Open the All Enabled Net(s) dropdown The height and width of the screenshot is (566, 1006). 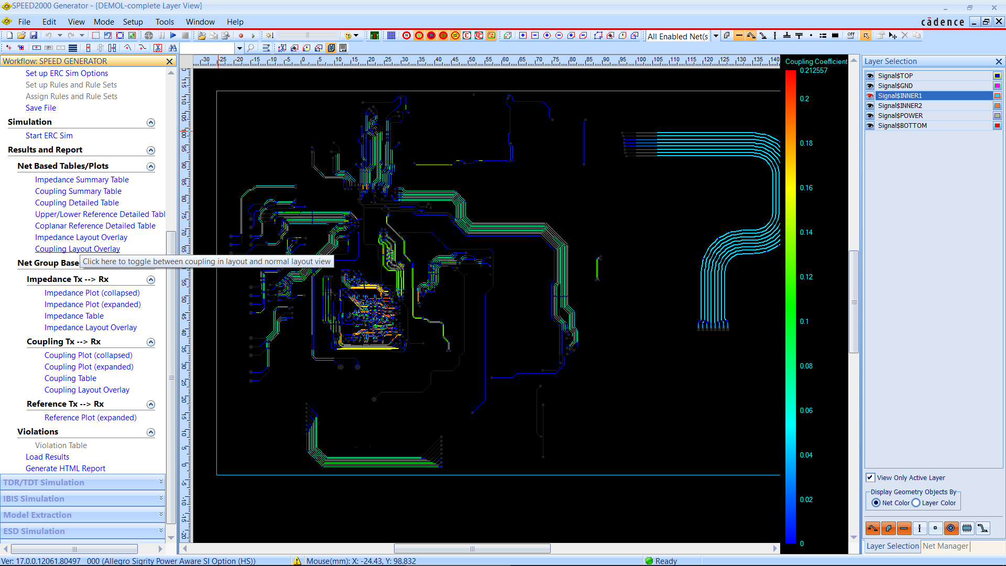tap(716, 36)
